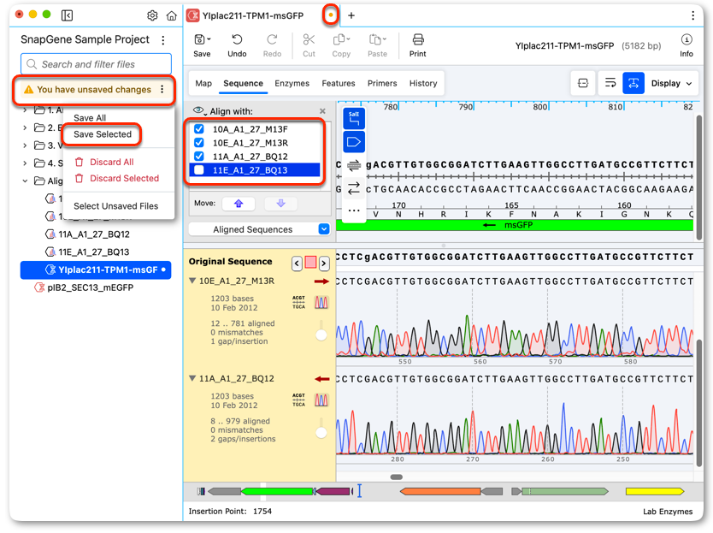Show chromatogram for 11A_A1_27_BQ12

(x=321, y=400)
